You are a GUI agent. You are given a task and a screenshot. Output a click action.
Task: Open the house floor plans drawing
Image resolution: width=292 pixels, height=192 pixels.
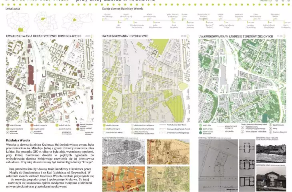pos(247,165)
